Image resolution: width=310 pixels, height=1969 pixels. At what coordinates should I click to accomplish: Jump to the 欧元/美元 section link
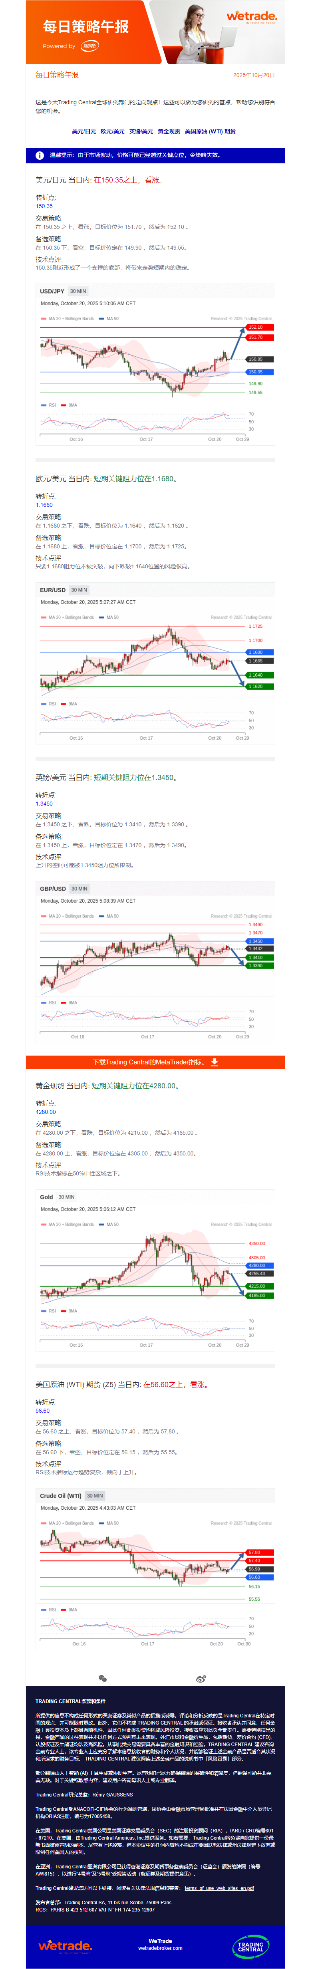click(113, 131)
